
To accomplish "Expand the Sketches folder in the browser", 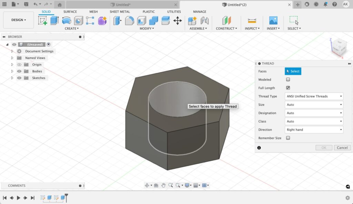I will point(12,78).
